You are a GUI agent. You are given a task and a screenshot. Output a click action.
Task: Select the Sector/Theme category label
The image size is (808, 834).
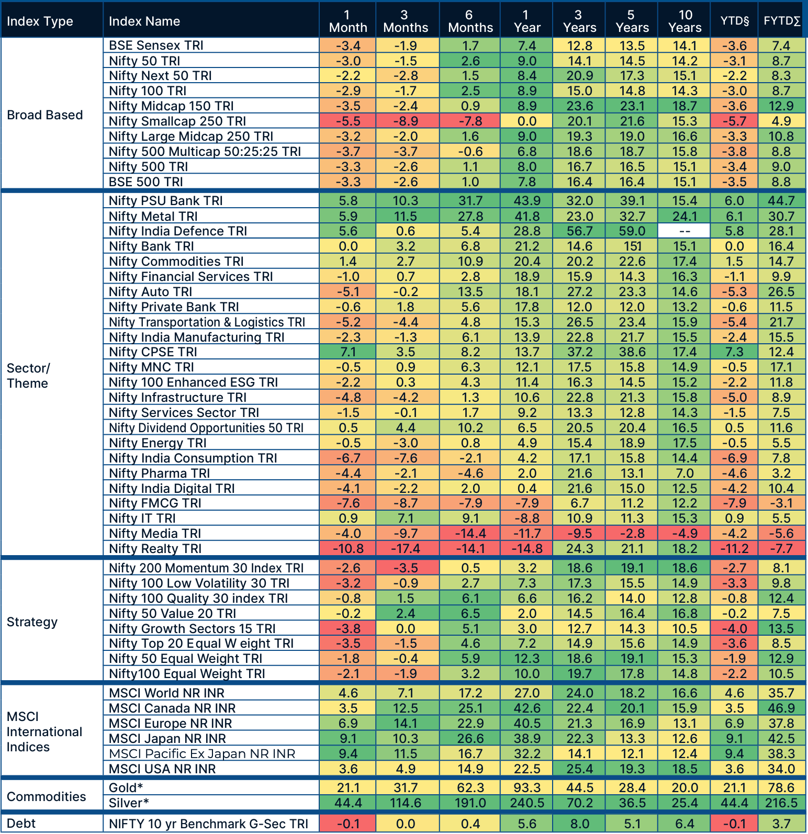click(28, 376)
